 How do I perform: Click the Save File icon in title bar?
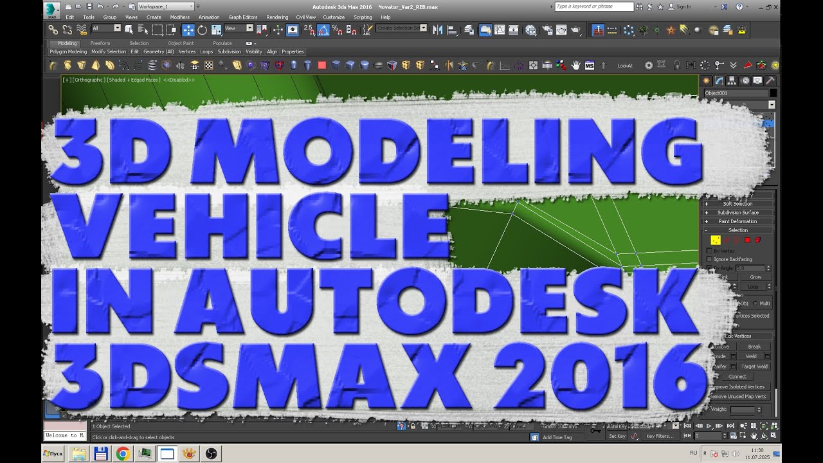[88, 6]
